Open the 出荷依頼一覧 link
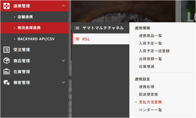 tap(151, 59)
